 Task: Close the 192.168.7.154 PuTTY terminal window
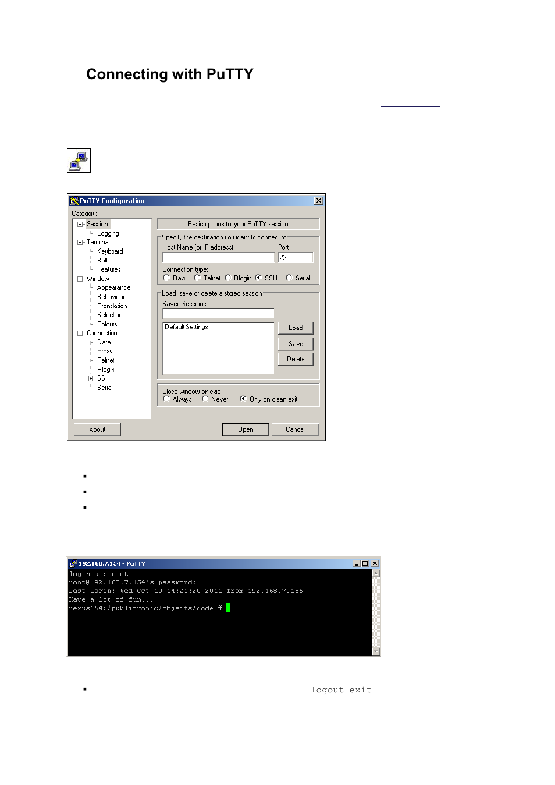[x=375, y=563]
